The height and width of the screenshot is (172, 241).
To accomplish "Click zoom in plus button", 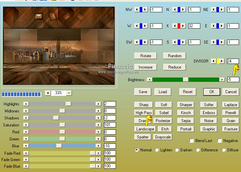I will (x=48, y=93).
